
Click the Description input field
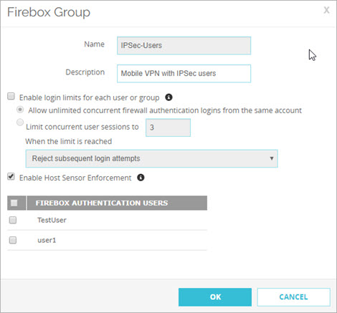point(184,74)
